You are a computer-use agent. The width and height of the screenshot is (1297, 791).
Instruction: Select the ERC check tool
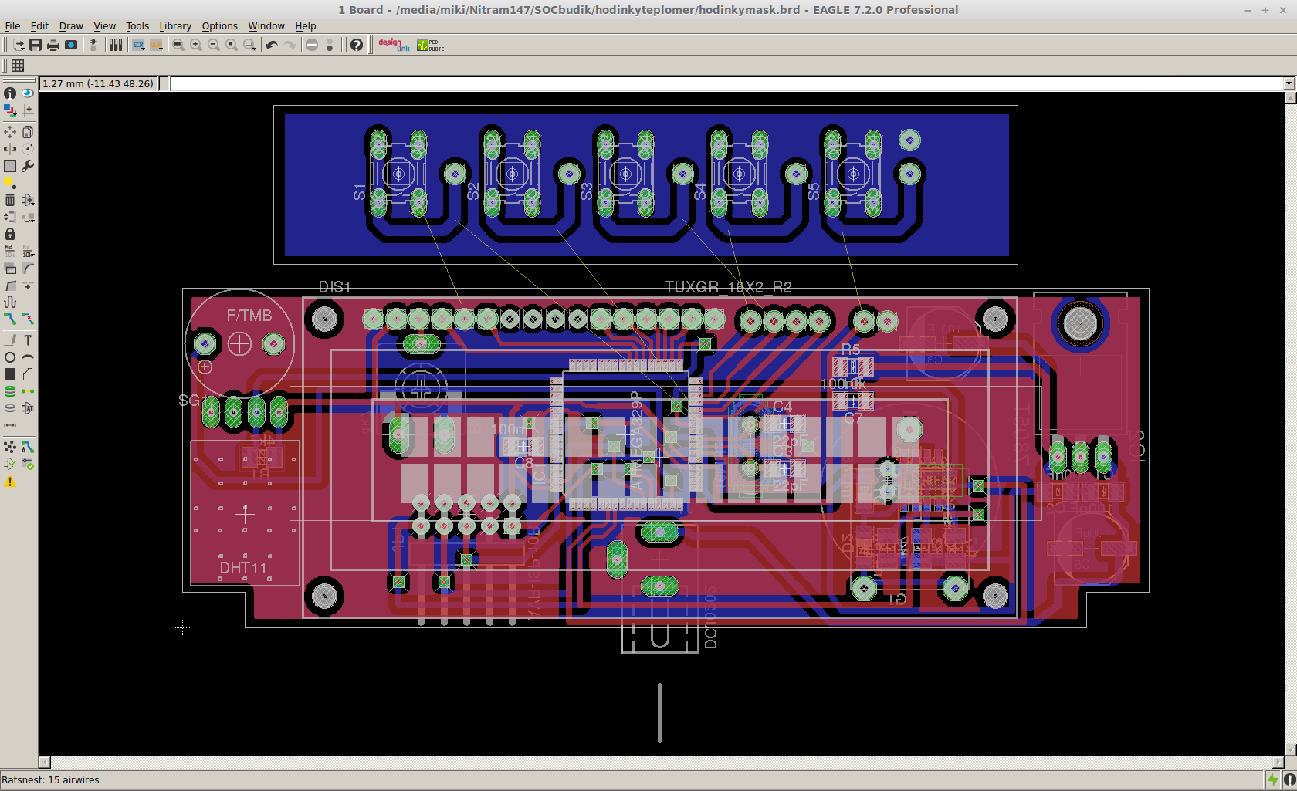point(10,464)
